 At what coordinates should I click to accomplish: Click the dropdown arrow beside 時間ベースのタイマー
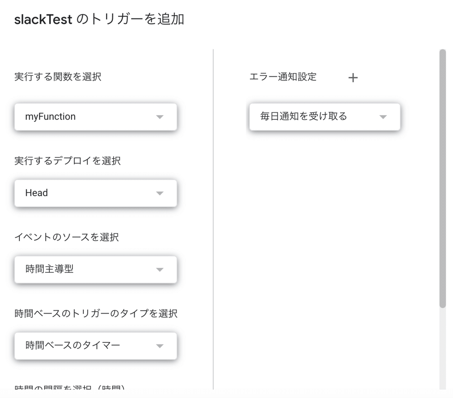tap(160, 346)
